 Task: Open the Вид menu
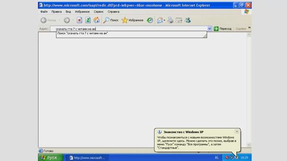coord(68,12)
